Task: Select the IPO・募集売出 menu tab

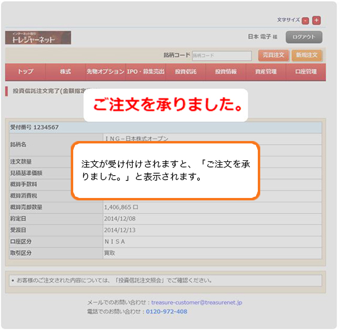Action: click(x=146, y=72)
